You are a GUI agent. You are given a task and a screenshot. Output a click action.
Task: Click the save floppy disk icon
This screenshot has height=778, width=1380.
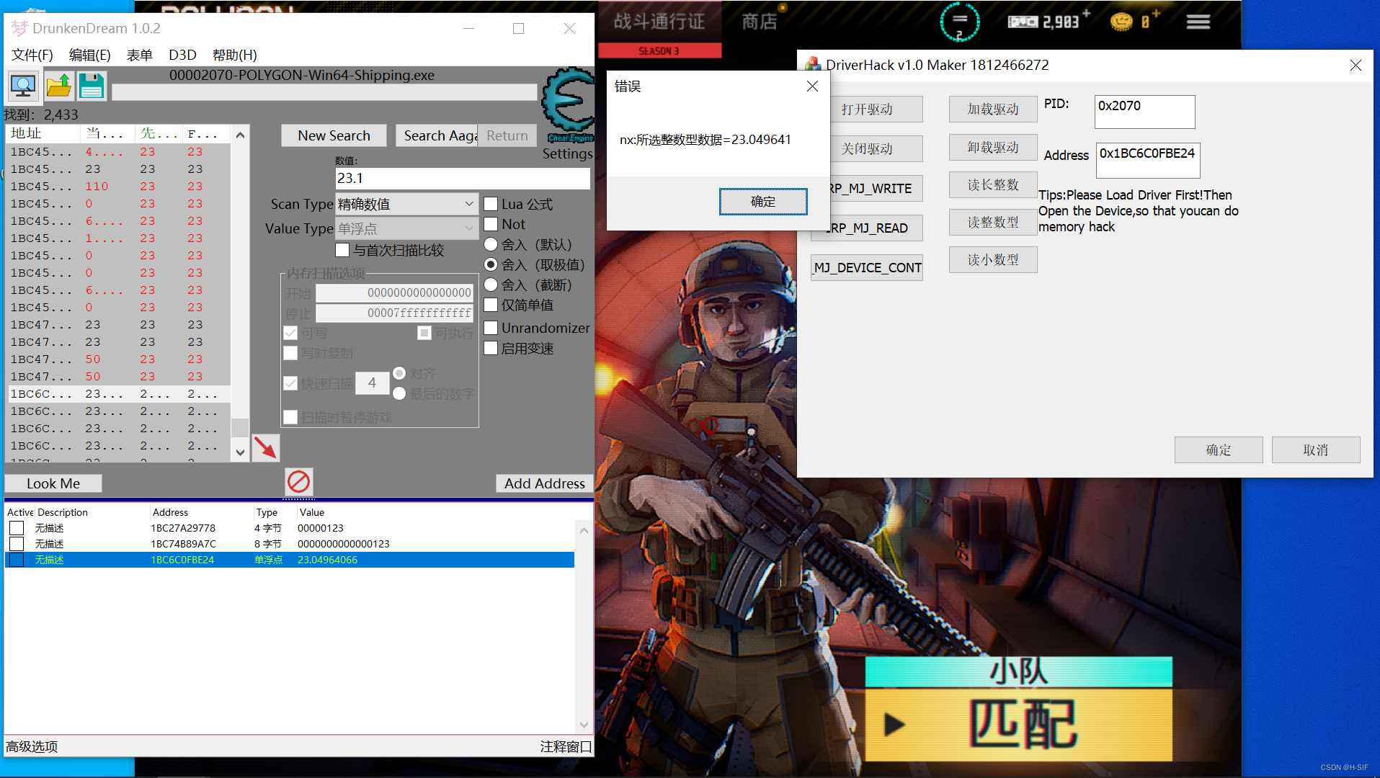pyautogui.click(x=92, y=86)
